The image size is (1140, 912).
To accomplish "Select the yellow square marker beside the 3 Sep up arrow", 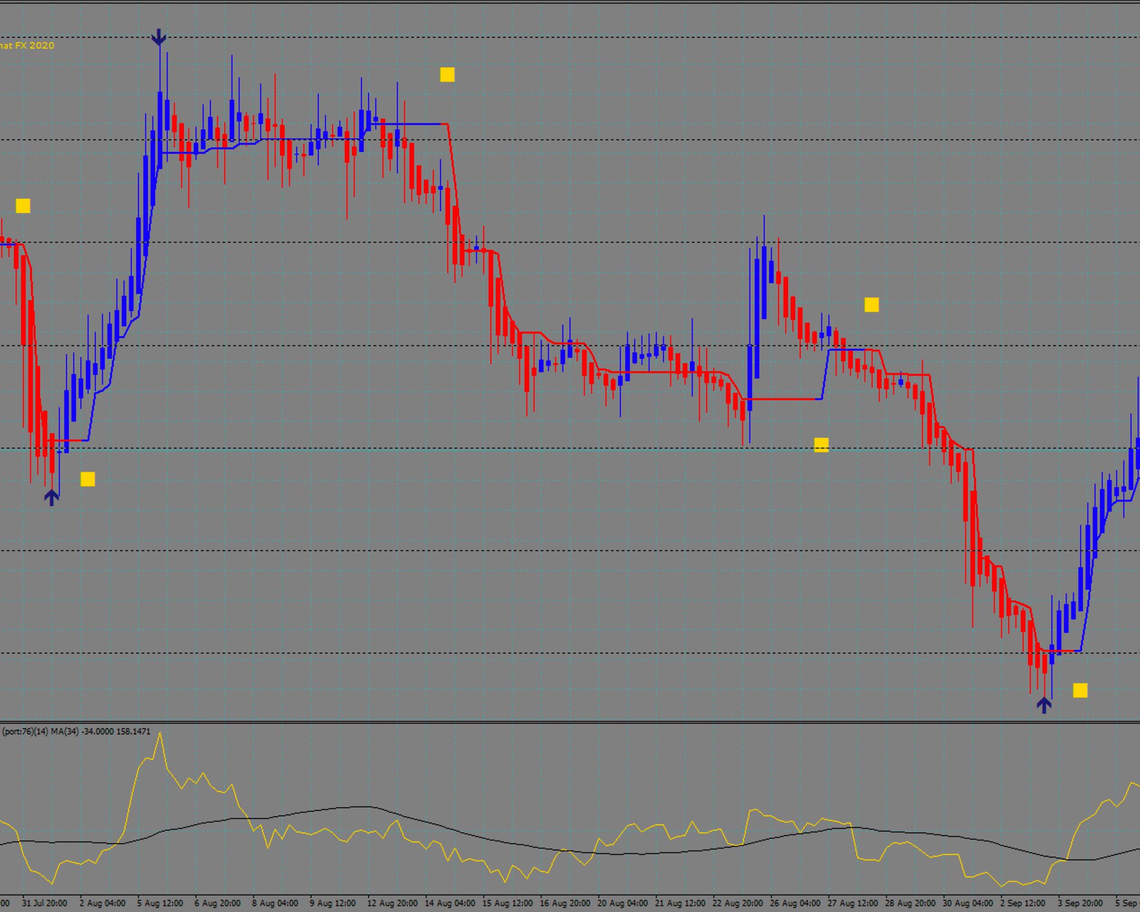I will pos(1080,691).
